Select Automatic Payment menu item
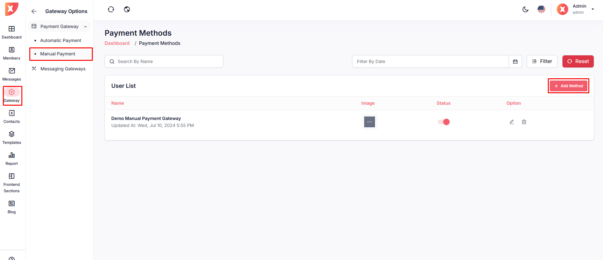603x260 pixels. point(61,40)
